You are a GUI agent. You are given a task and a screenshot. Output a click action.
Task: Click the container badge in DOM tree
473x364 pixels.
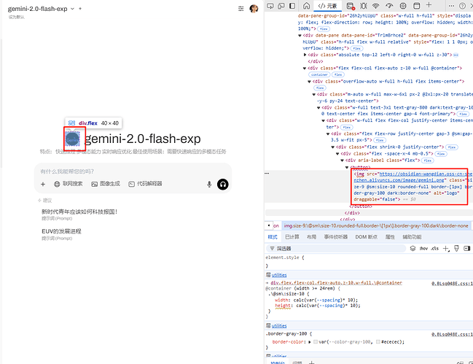pos(319,74)
